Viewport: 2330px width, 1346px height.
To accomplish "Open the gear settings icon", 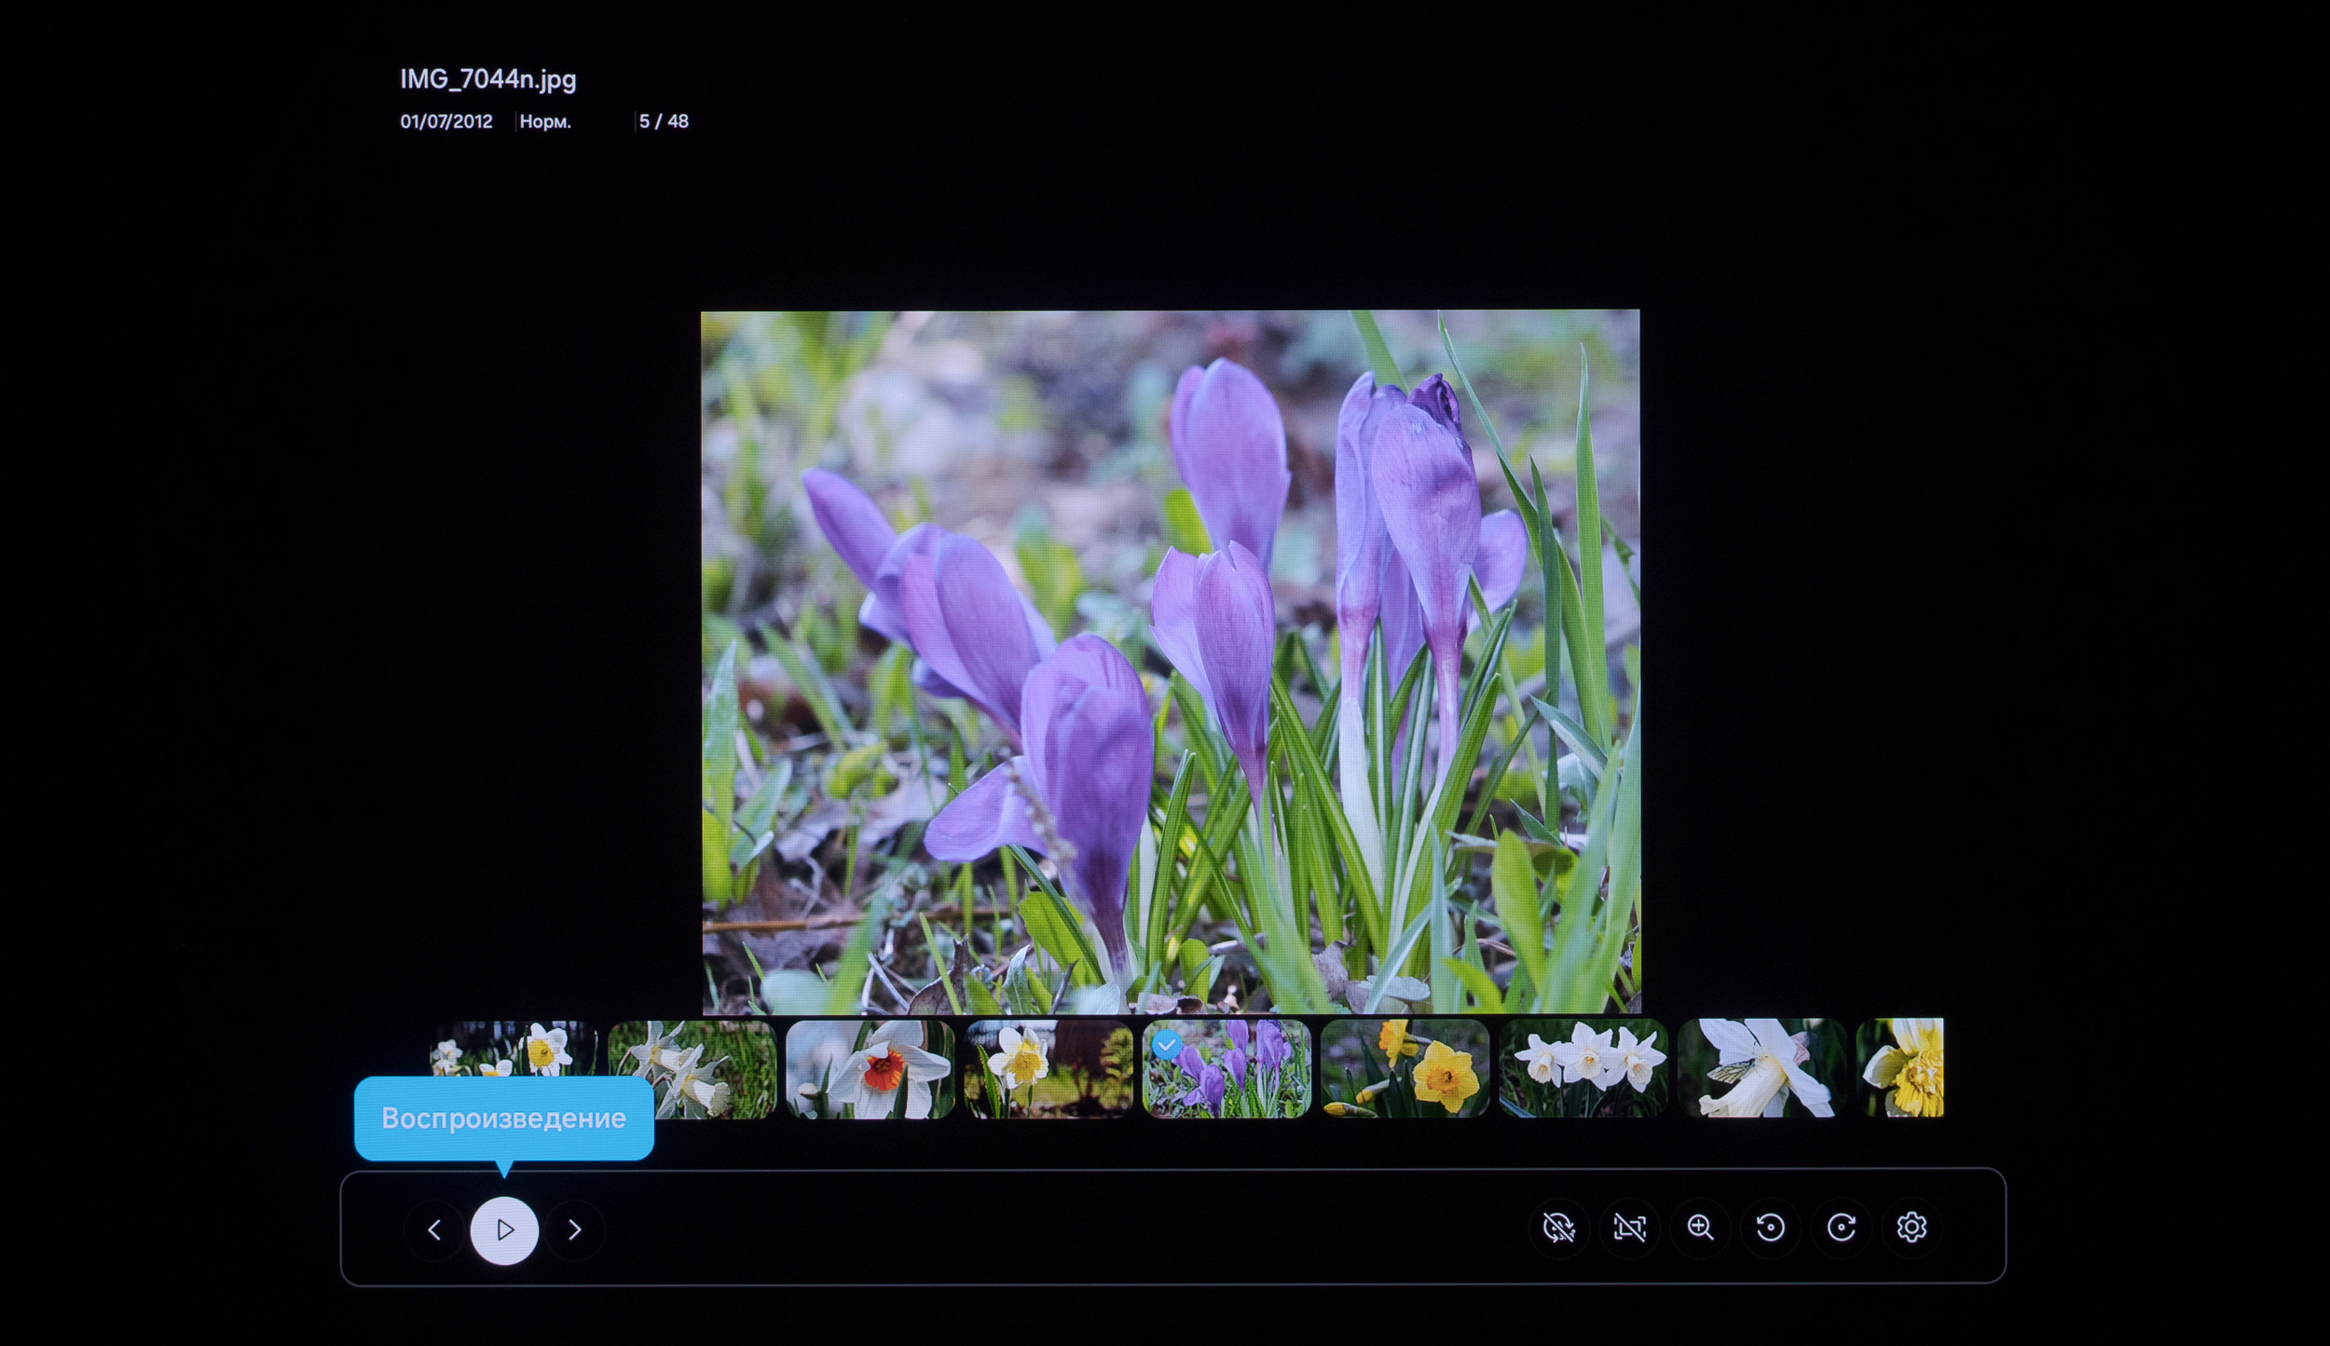I will coord(1912,1228).
